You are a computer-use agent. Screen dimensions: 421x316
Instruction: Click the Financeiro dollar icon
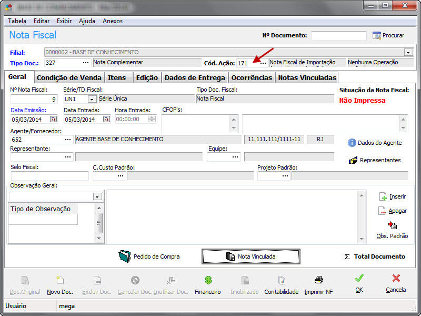(208, 281)
